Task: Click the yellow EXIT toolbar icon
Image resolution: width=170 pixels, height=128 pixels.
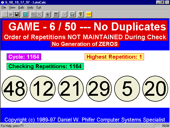Action: [88, 14]
